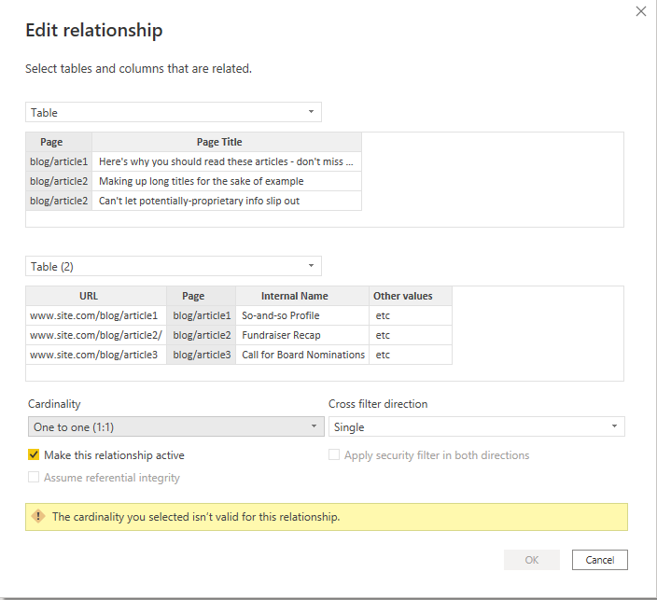Click the cell 'Here's why you should read these articles'
657x600 pixels.
pos(227,161)
